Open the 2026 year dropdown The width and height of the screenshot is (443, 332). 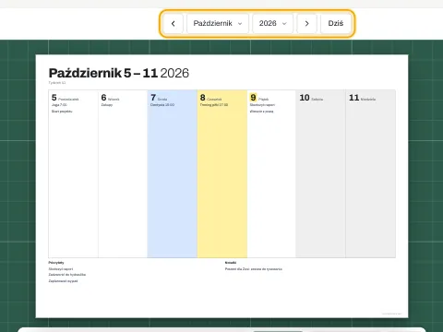273,23
